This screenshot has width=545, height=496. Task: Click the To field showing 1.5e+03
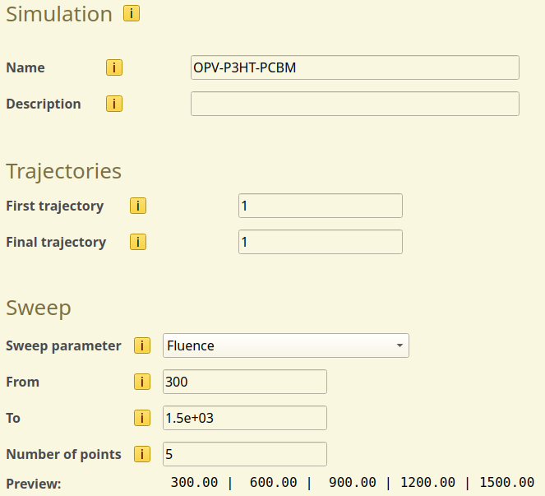tap(245, 418)
